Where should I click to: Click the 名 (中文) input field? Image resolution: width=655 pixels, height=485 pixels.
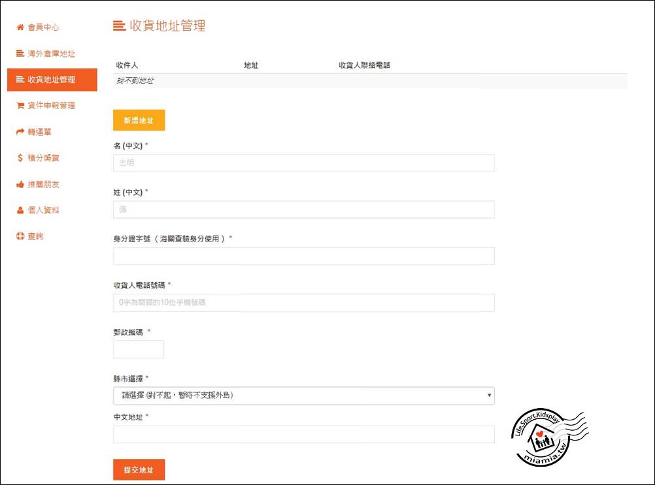(303, 163)
